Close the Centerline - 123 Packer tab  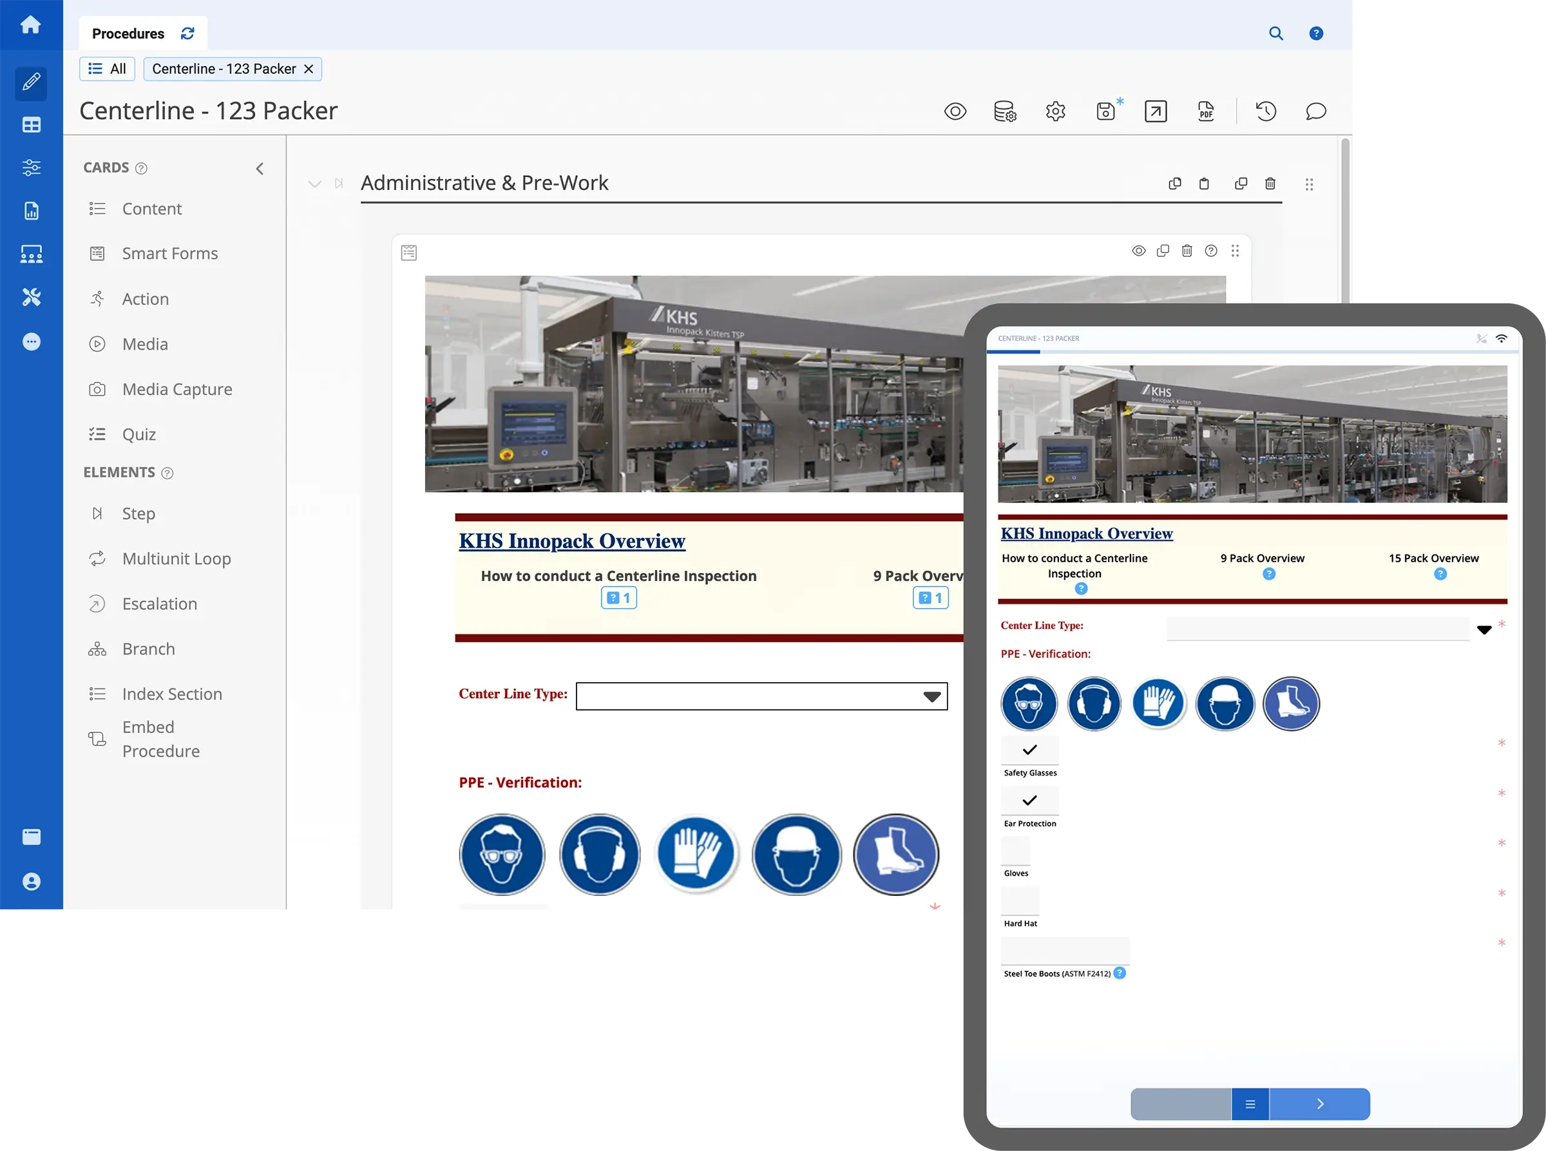309,69
